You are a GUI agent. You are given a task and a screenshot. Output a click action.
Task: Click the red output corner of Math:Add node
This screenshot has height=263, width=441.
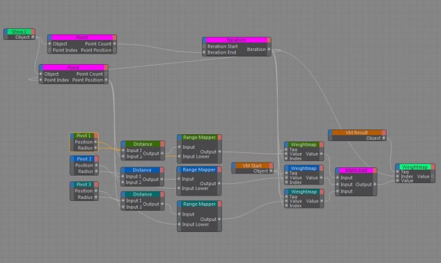pyautogui.click(x=375, y=171)
